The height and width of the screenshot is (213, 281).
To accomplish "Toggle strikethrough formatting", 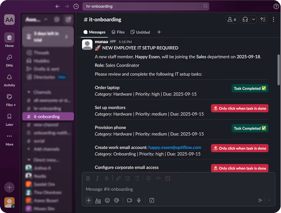I will (x=107, y=178).
